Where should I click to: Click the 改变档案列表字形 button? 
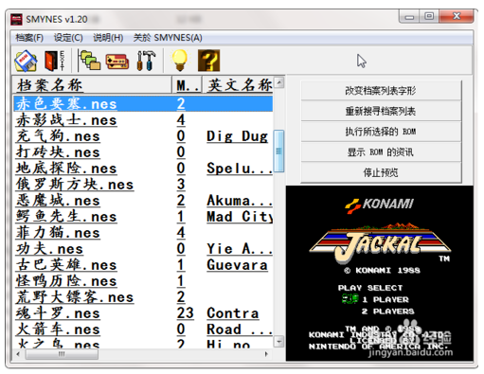tap(381, 91)
